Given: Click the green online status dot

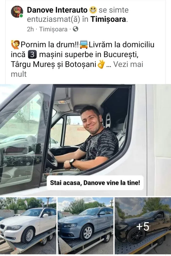Looking at the screenshot, I should point(21,16).
